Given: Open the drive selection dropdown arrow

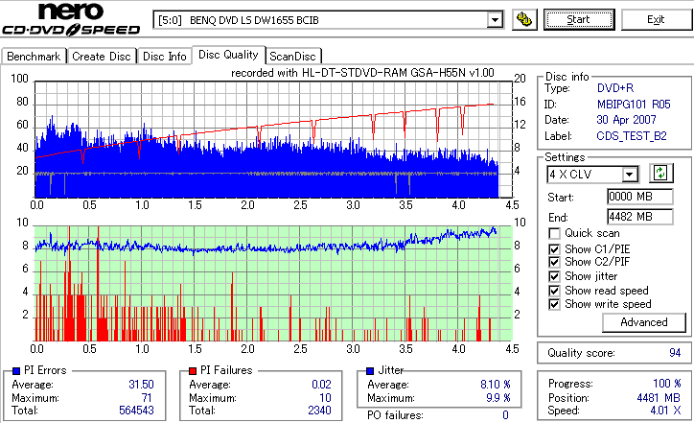Looking at the screenshot, I should click(x=495, y=20).
